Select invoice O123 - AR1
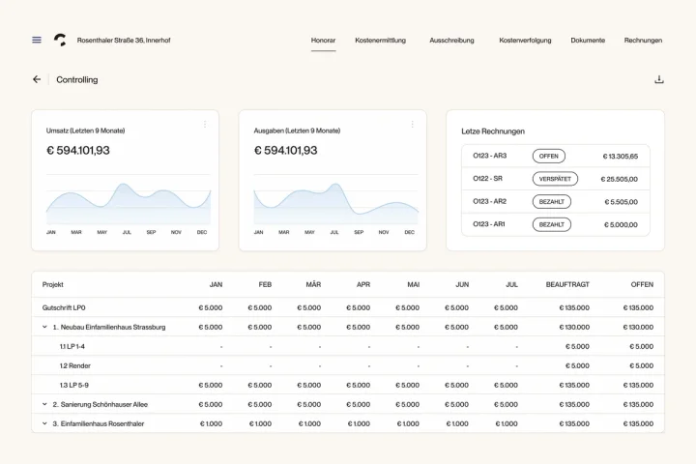 [556, 224]
